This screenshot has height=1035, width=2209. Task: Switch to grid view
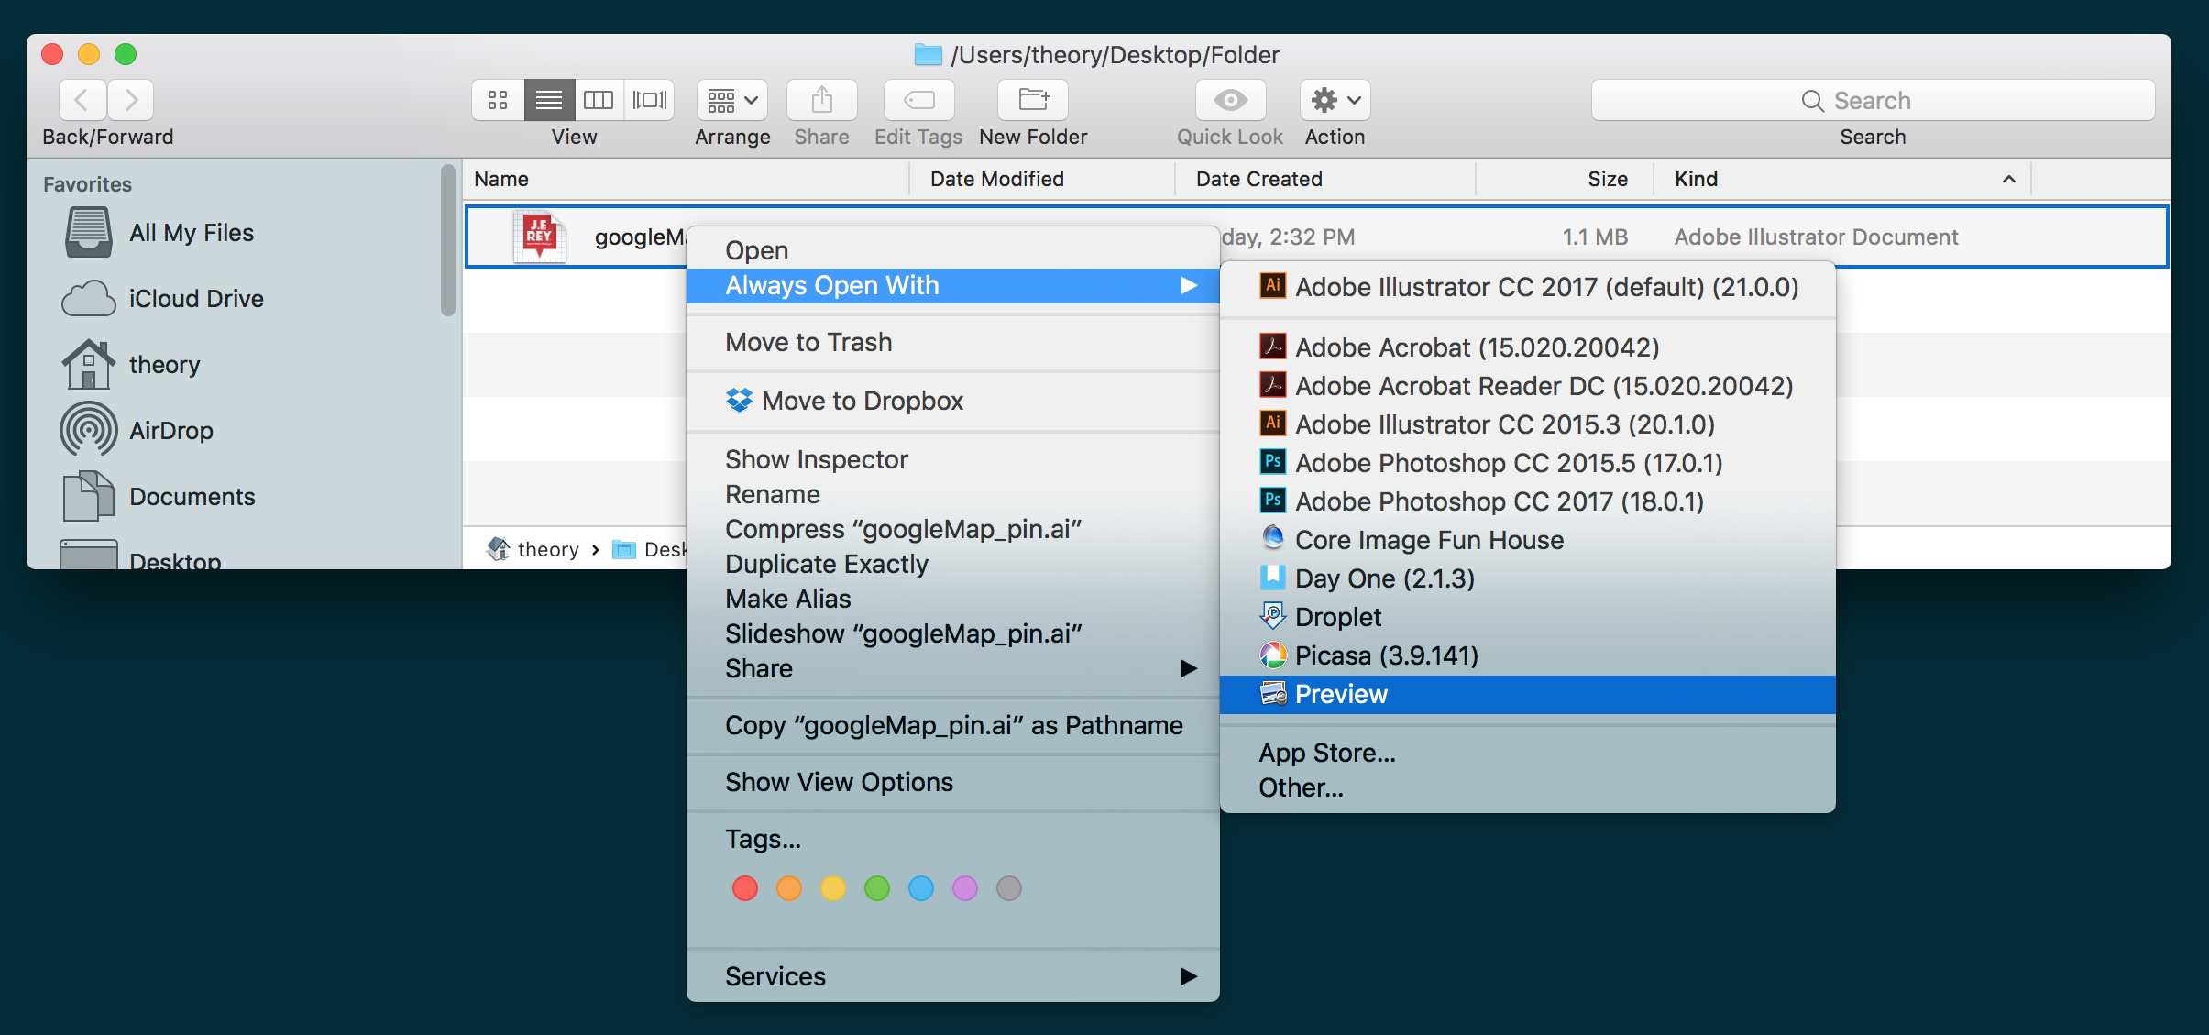click(497, 100)
